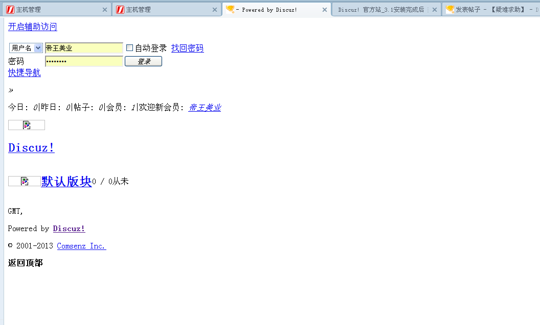Expand the 用户名 login type dropdown
This screenshot has width=540, height=325.
click(x=26, y=48)
